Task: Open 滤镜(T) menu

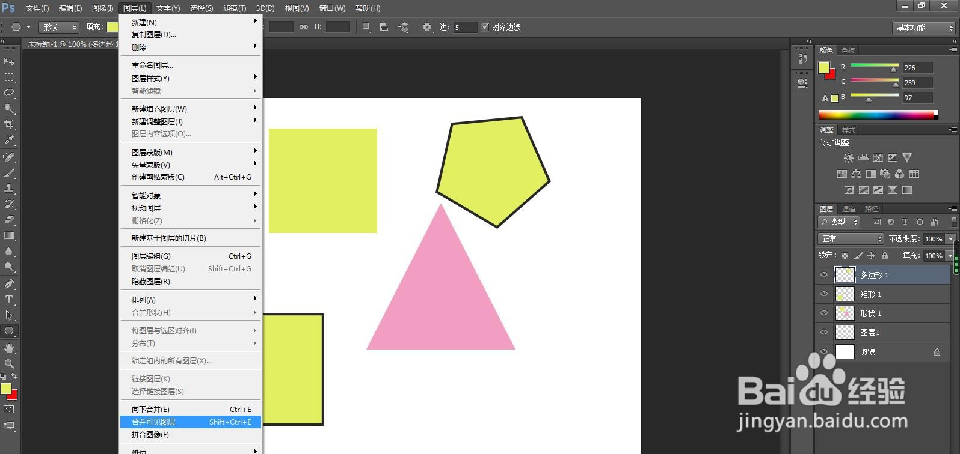Action: click(x=235, y=8)
